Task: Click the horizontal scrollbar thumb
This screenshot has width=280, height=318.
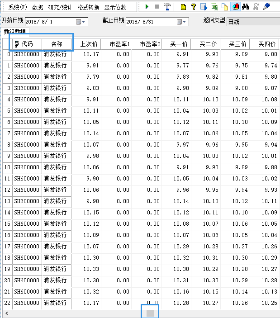Action: pos(150,313)
